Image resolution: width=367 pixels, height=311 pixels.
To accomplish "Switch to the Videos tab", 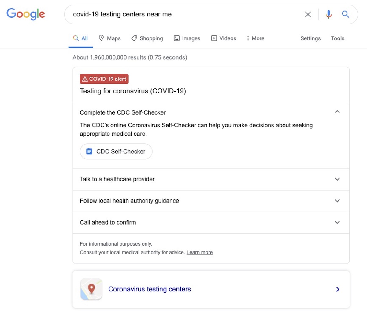I will [x=224, y=38].
